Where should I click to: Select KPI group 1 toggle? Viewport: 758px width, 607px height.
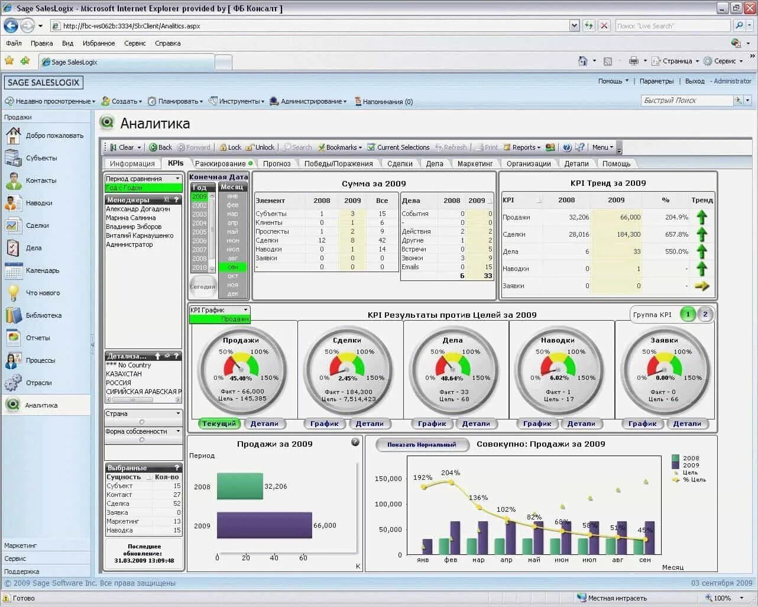tap(688, 315)
